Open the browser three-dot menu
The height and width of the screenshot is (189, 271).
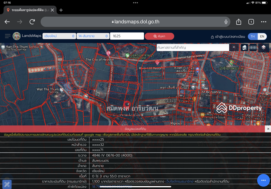coord(264,22)
